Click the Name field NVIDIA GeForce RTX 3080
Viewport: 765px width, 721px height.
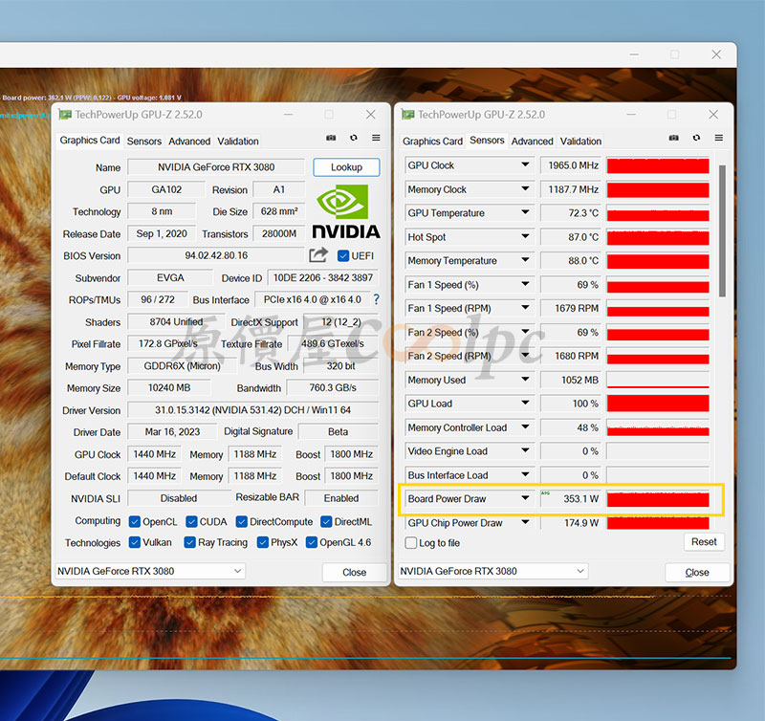pyautogui.click(x=216, y=167)
